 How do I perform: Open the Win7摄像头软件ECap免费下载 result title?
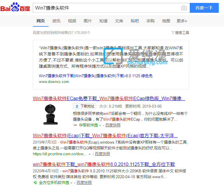tap(109, 98)
